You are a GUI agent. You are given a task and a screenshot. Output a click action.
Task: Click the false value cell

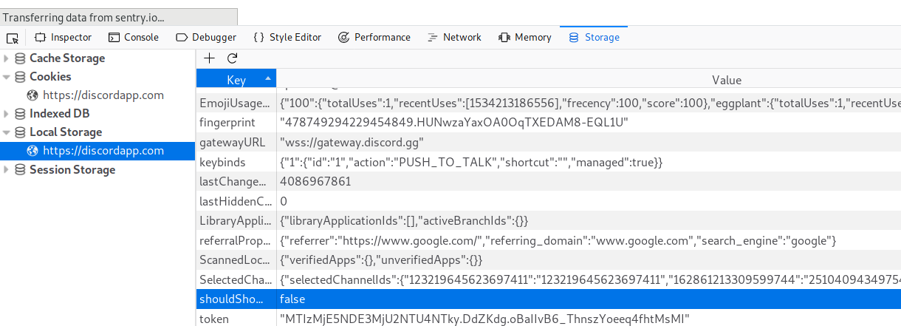[x=589, y=299]
